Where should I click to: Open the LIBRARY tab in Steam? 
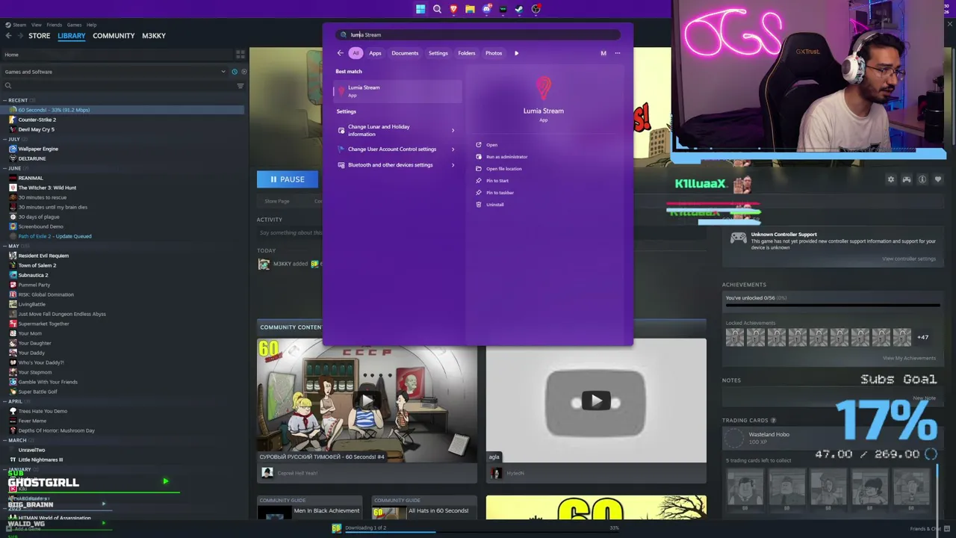click(x=72, y=36)
